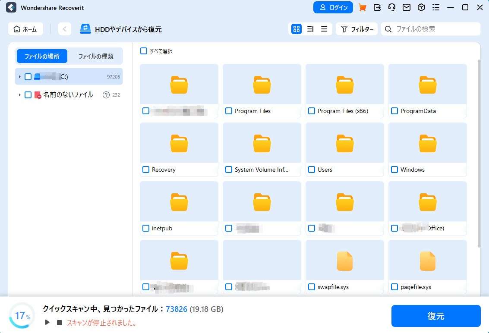Check the Program Files checkbox

point(229,111)
